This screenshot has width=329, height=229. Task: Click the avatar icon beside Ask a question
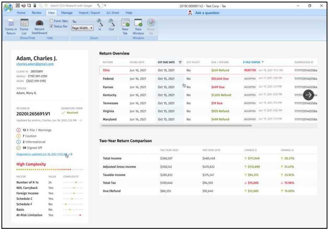point(190,13)
